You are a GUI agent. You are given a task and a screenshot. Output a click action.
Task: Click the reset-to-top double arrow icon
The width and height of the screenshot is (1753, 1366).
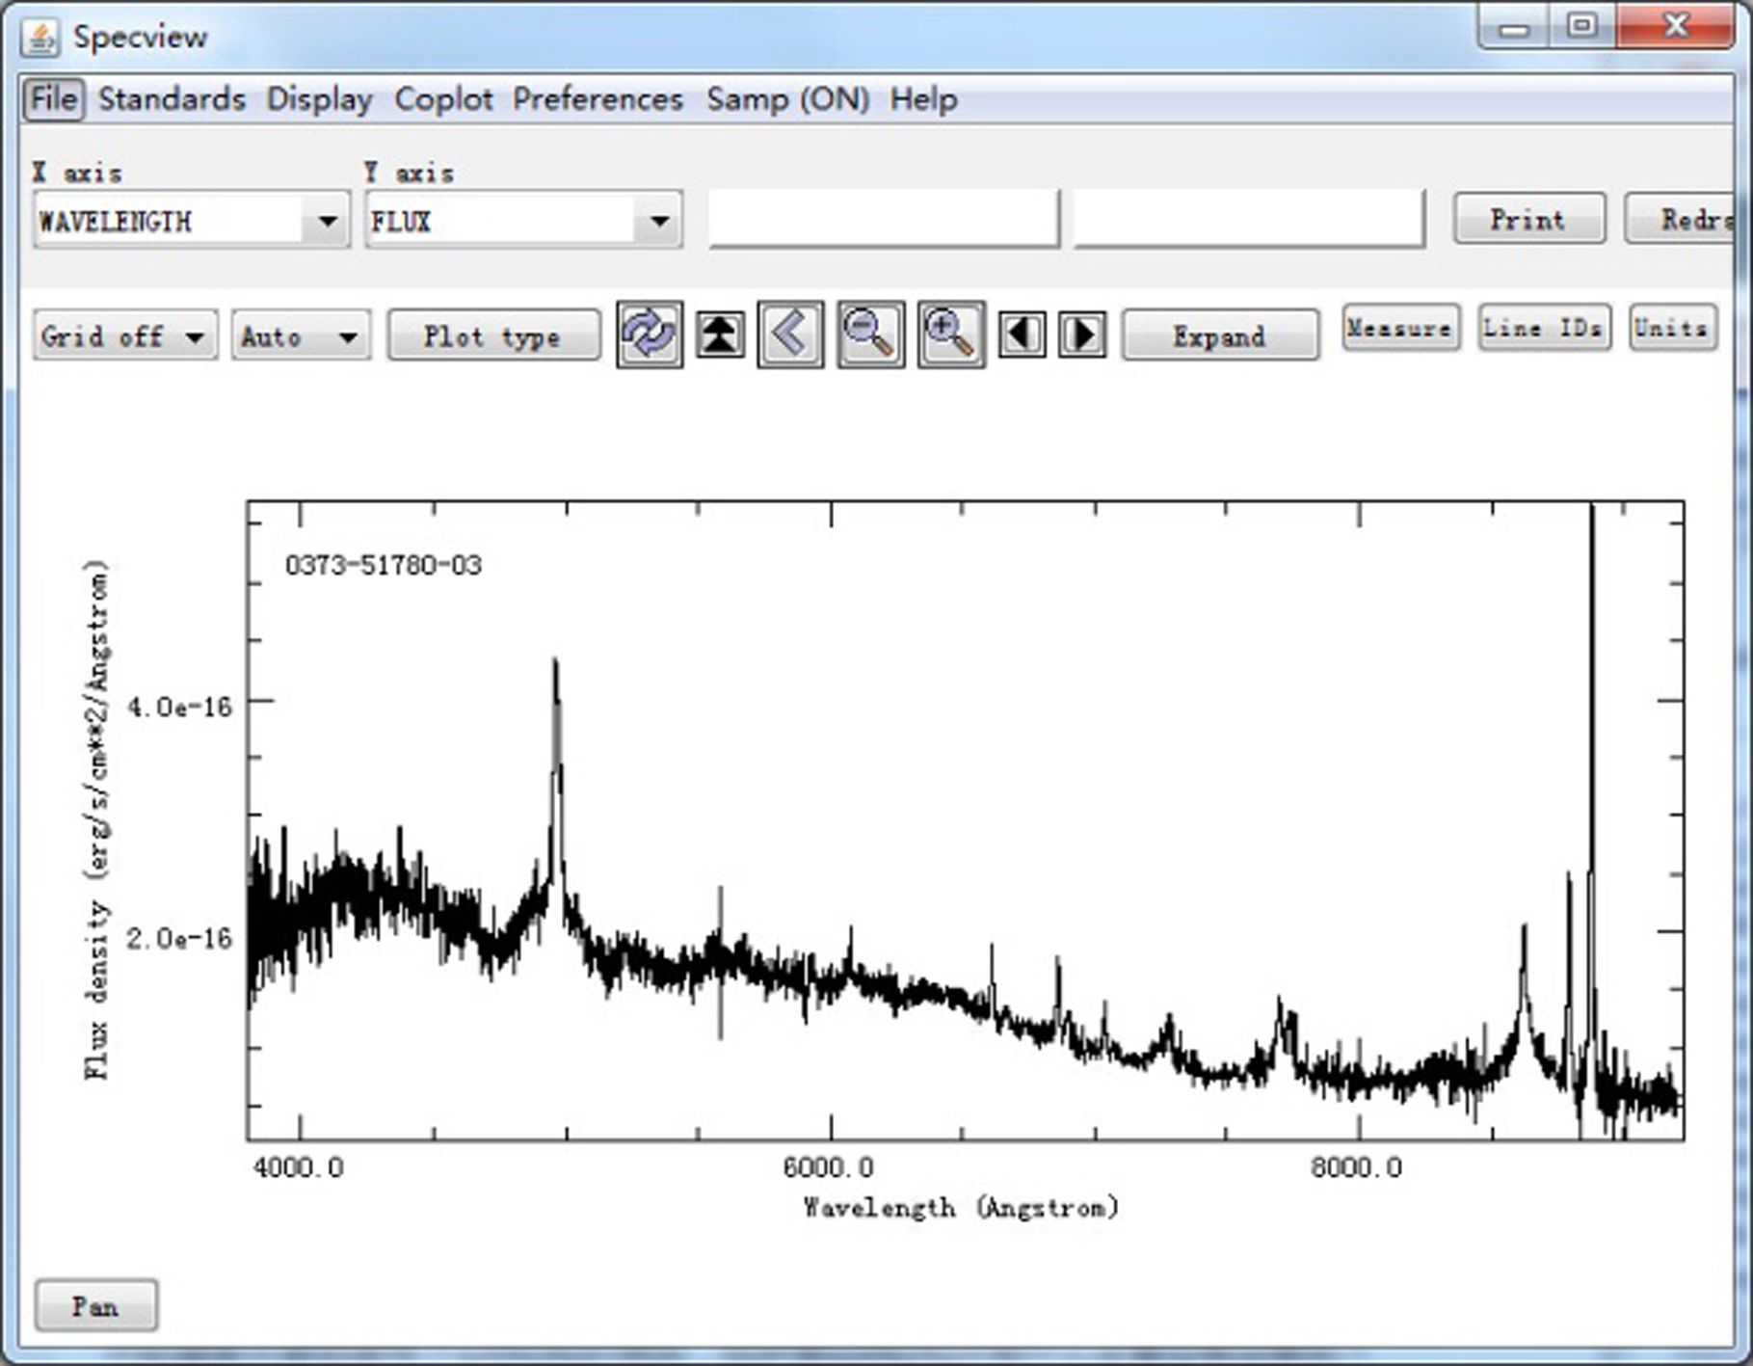coord(720,335)
